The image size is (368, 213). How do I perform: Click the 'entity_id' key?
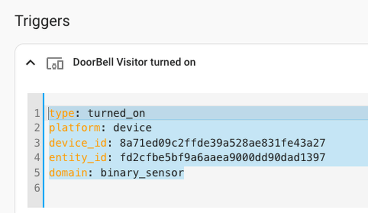click(78, 158)
